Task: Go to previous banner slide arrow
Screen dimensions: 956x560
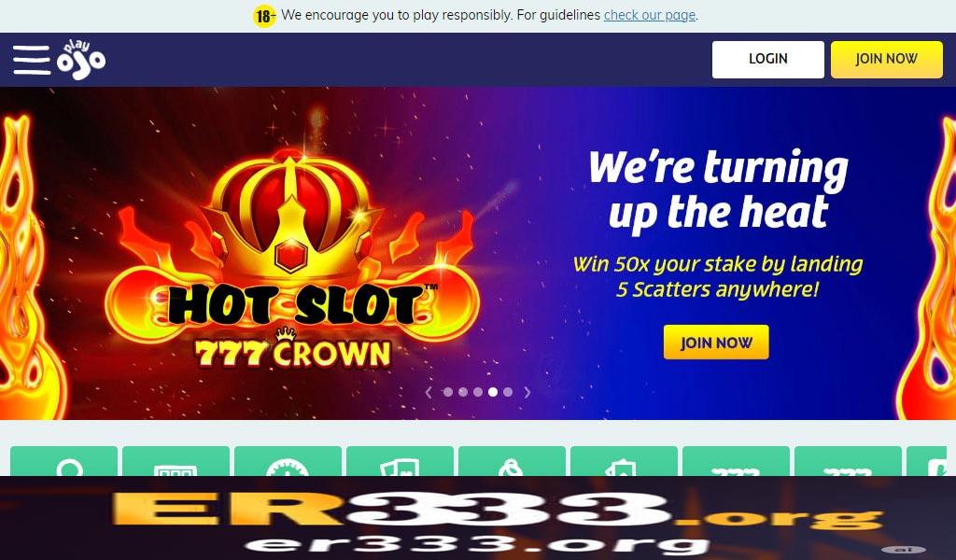Action: (x=429, y=392)
